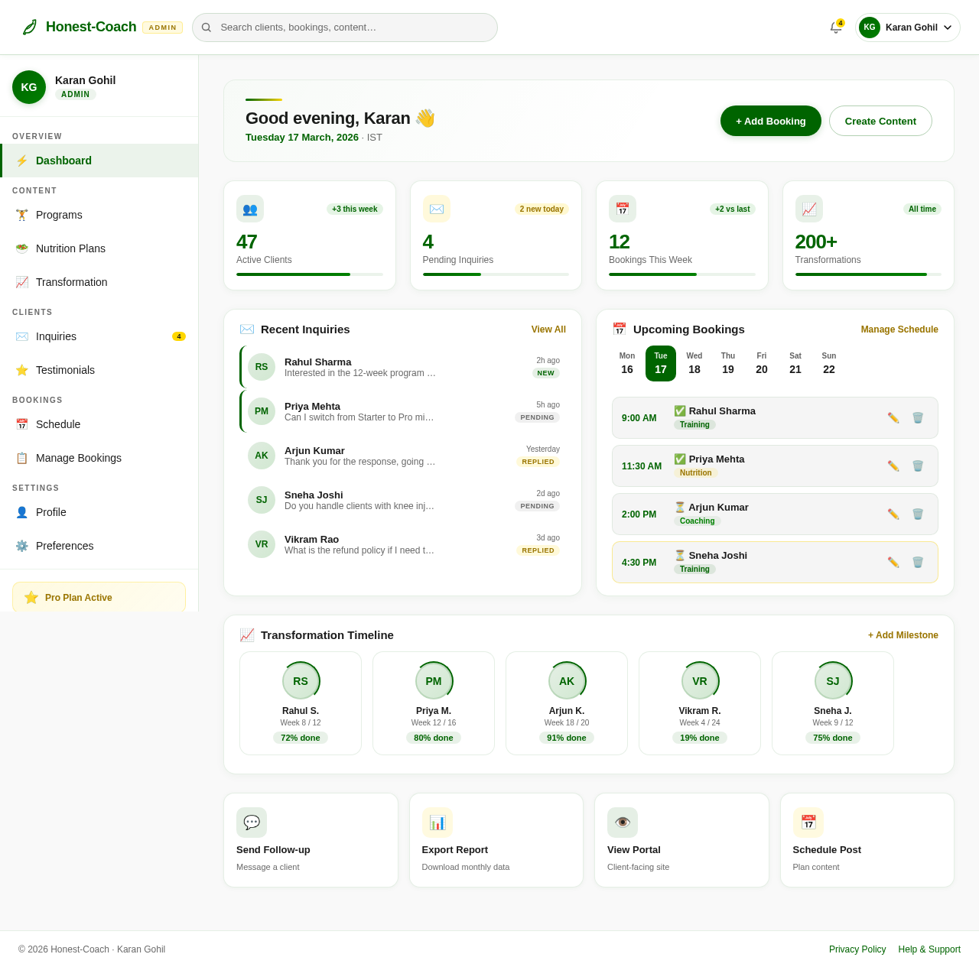Open notifications via the bell icon
This screenshot has width=979, height=967.
click(834, 27)
